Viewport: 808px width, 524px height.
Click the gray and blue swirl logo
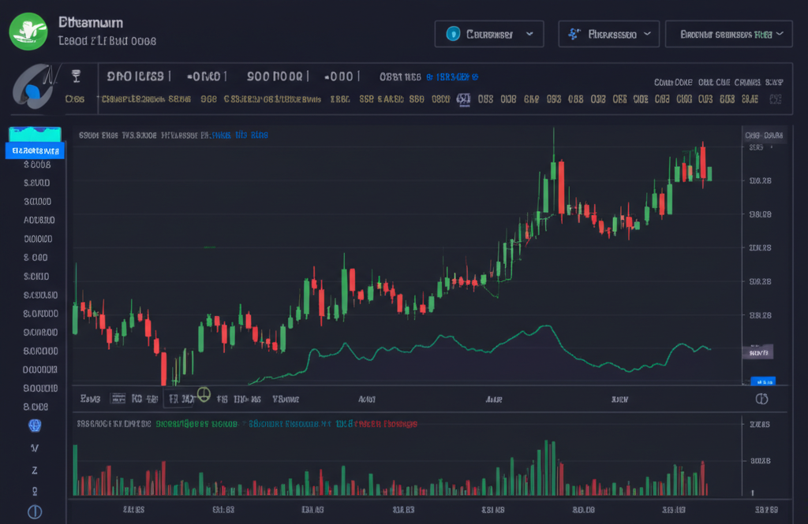click(x=34, y=87)
